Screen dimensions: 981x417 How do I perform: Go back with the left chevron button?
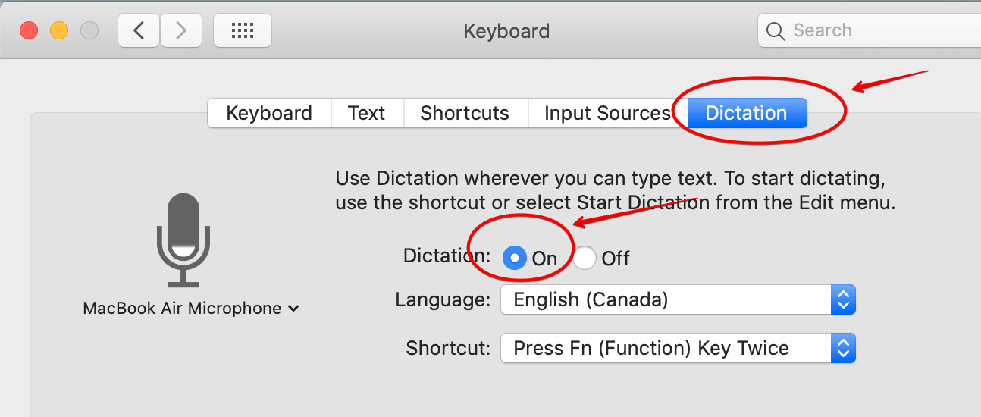tap(139, 30)
